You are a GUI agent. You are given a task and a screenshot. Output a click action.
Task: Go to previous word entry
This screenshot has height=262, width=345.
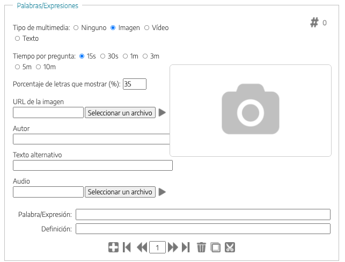pyautogui.click(x=142, y=247)
